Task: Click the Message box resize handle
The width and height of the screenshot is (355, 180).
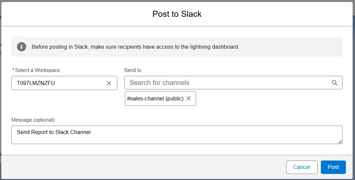Action: (340, 142)
